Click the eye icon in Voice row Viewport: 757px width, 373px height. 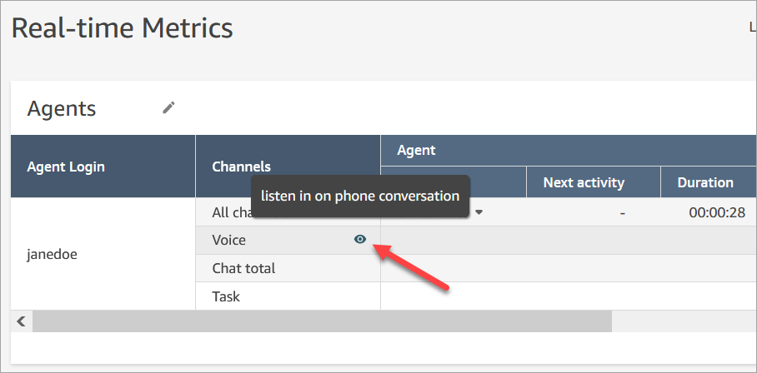[x=360, y=239]
